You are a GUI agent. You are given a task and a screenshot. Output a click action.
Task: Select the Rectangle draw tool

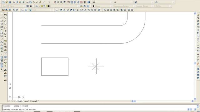coord(2,27)
